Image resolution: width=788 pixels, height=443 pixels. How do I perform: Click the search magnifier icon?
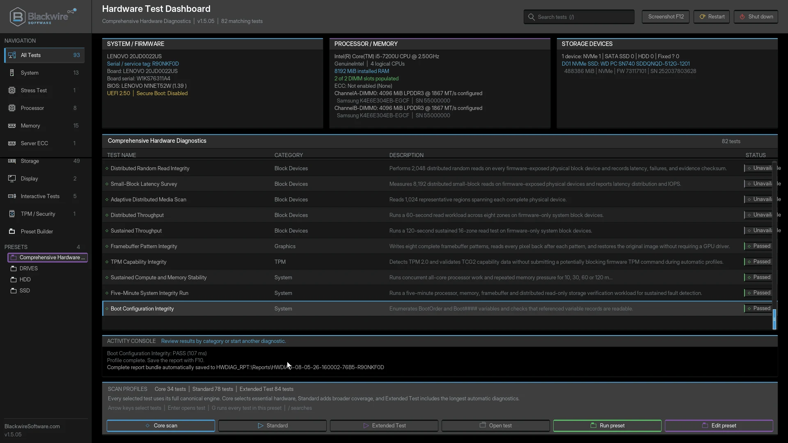(531, 17)
